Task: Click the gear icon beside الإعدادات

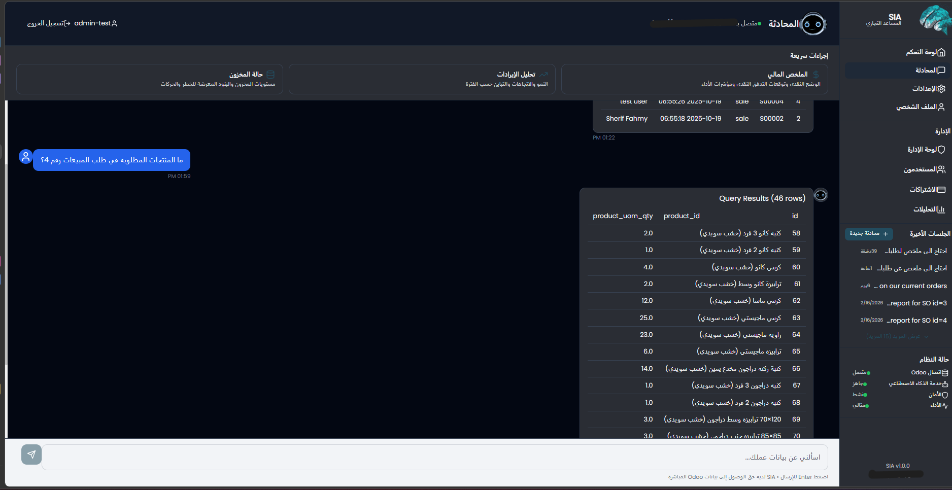Action: 941,89
